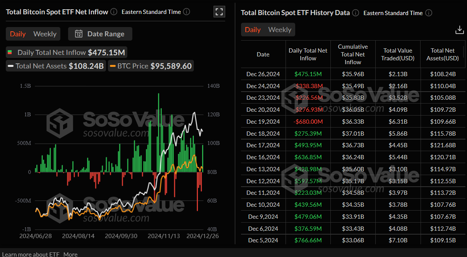The height and width of the screenshot is (257, 467).
Task: Click the Date column header
Action: pyautogui.click(x=263, y=54)
